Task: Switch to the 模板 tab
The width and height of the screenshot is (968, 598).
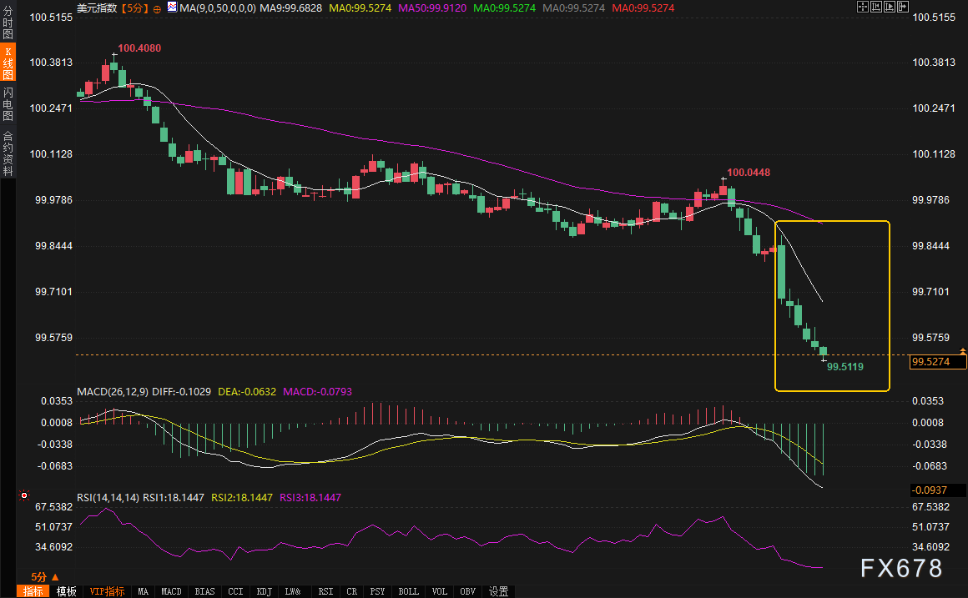Action: pyautogui.click(x=67, y=591)
